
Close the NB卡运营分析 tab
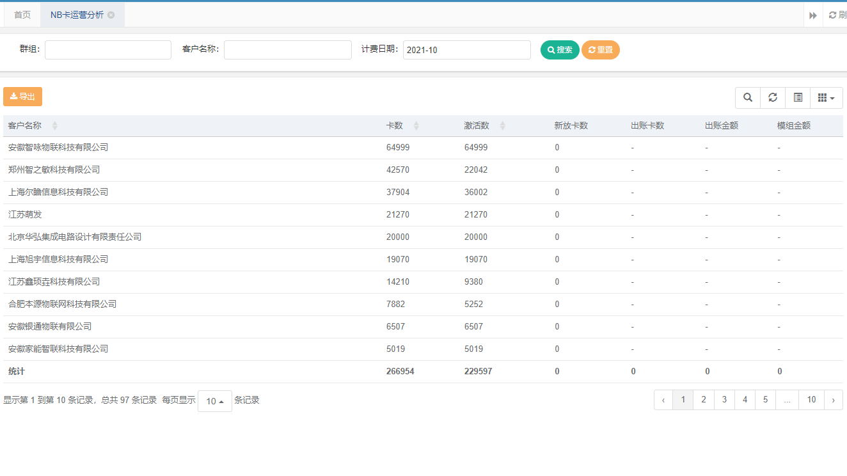[x=111, y=15]
